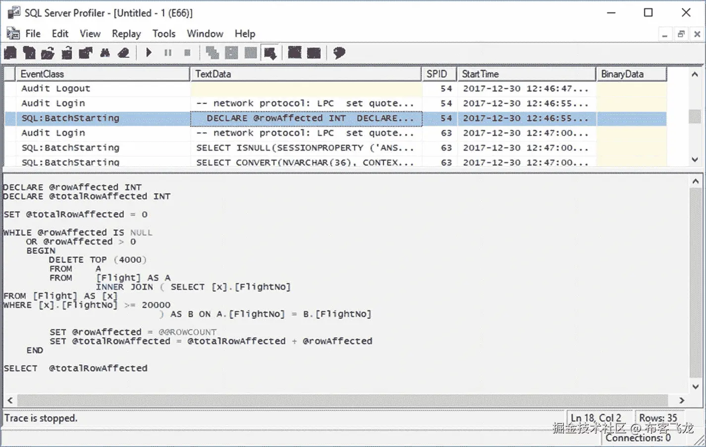
Task: Open the File menu
Action: pos(33,33)
